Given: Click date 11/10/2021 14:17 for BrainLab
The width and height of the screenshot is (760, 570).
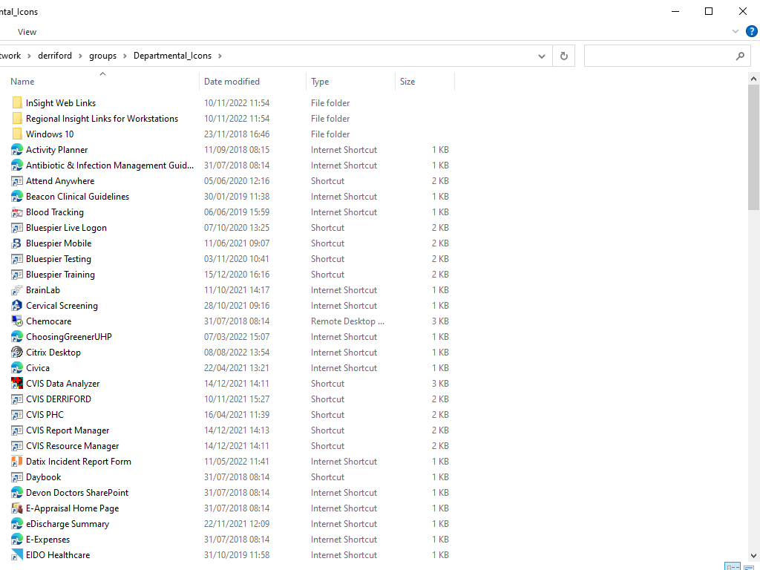Looking at the screenshot, I should tap(237, 290).
